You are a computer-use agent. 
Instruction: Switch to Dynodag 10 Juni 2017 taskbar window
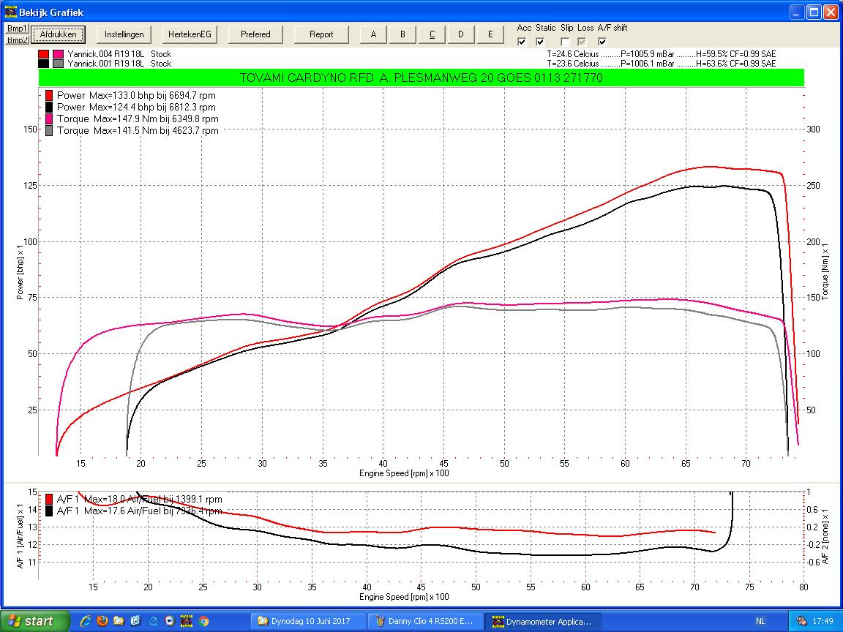coord(309,621)
